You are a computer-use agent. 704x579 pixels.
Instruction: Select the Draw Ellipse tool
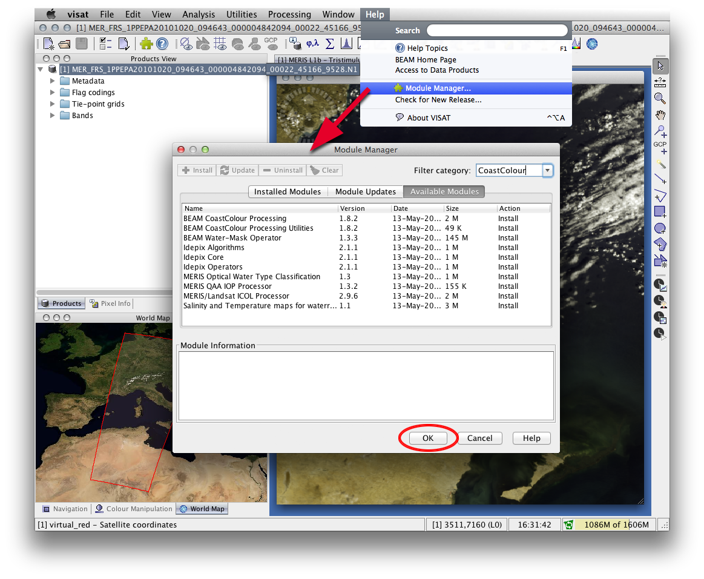(660, 228)
